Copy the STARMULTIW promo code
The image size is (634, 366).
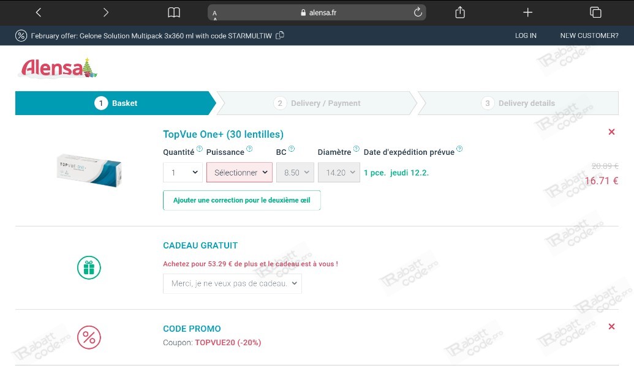[x=280, y=35]
